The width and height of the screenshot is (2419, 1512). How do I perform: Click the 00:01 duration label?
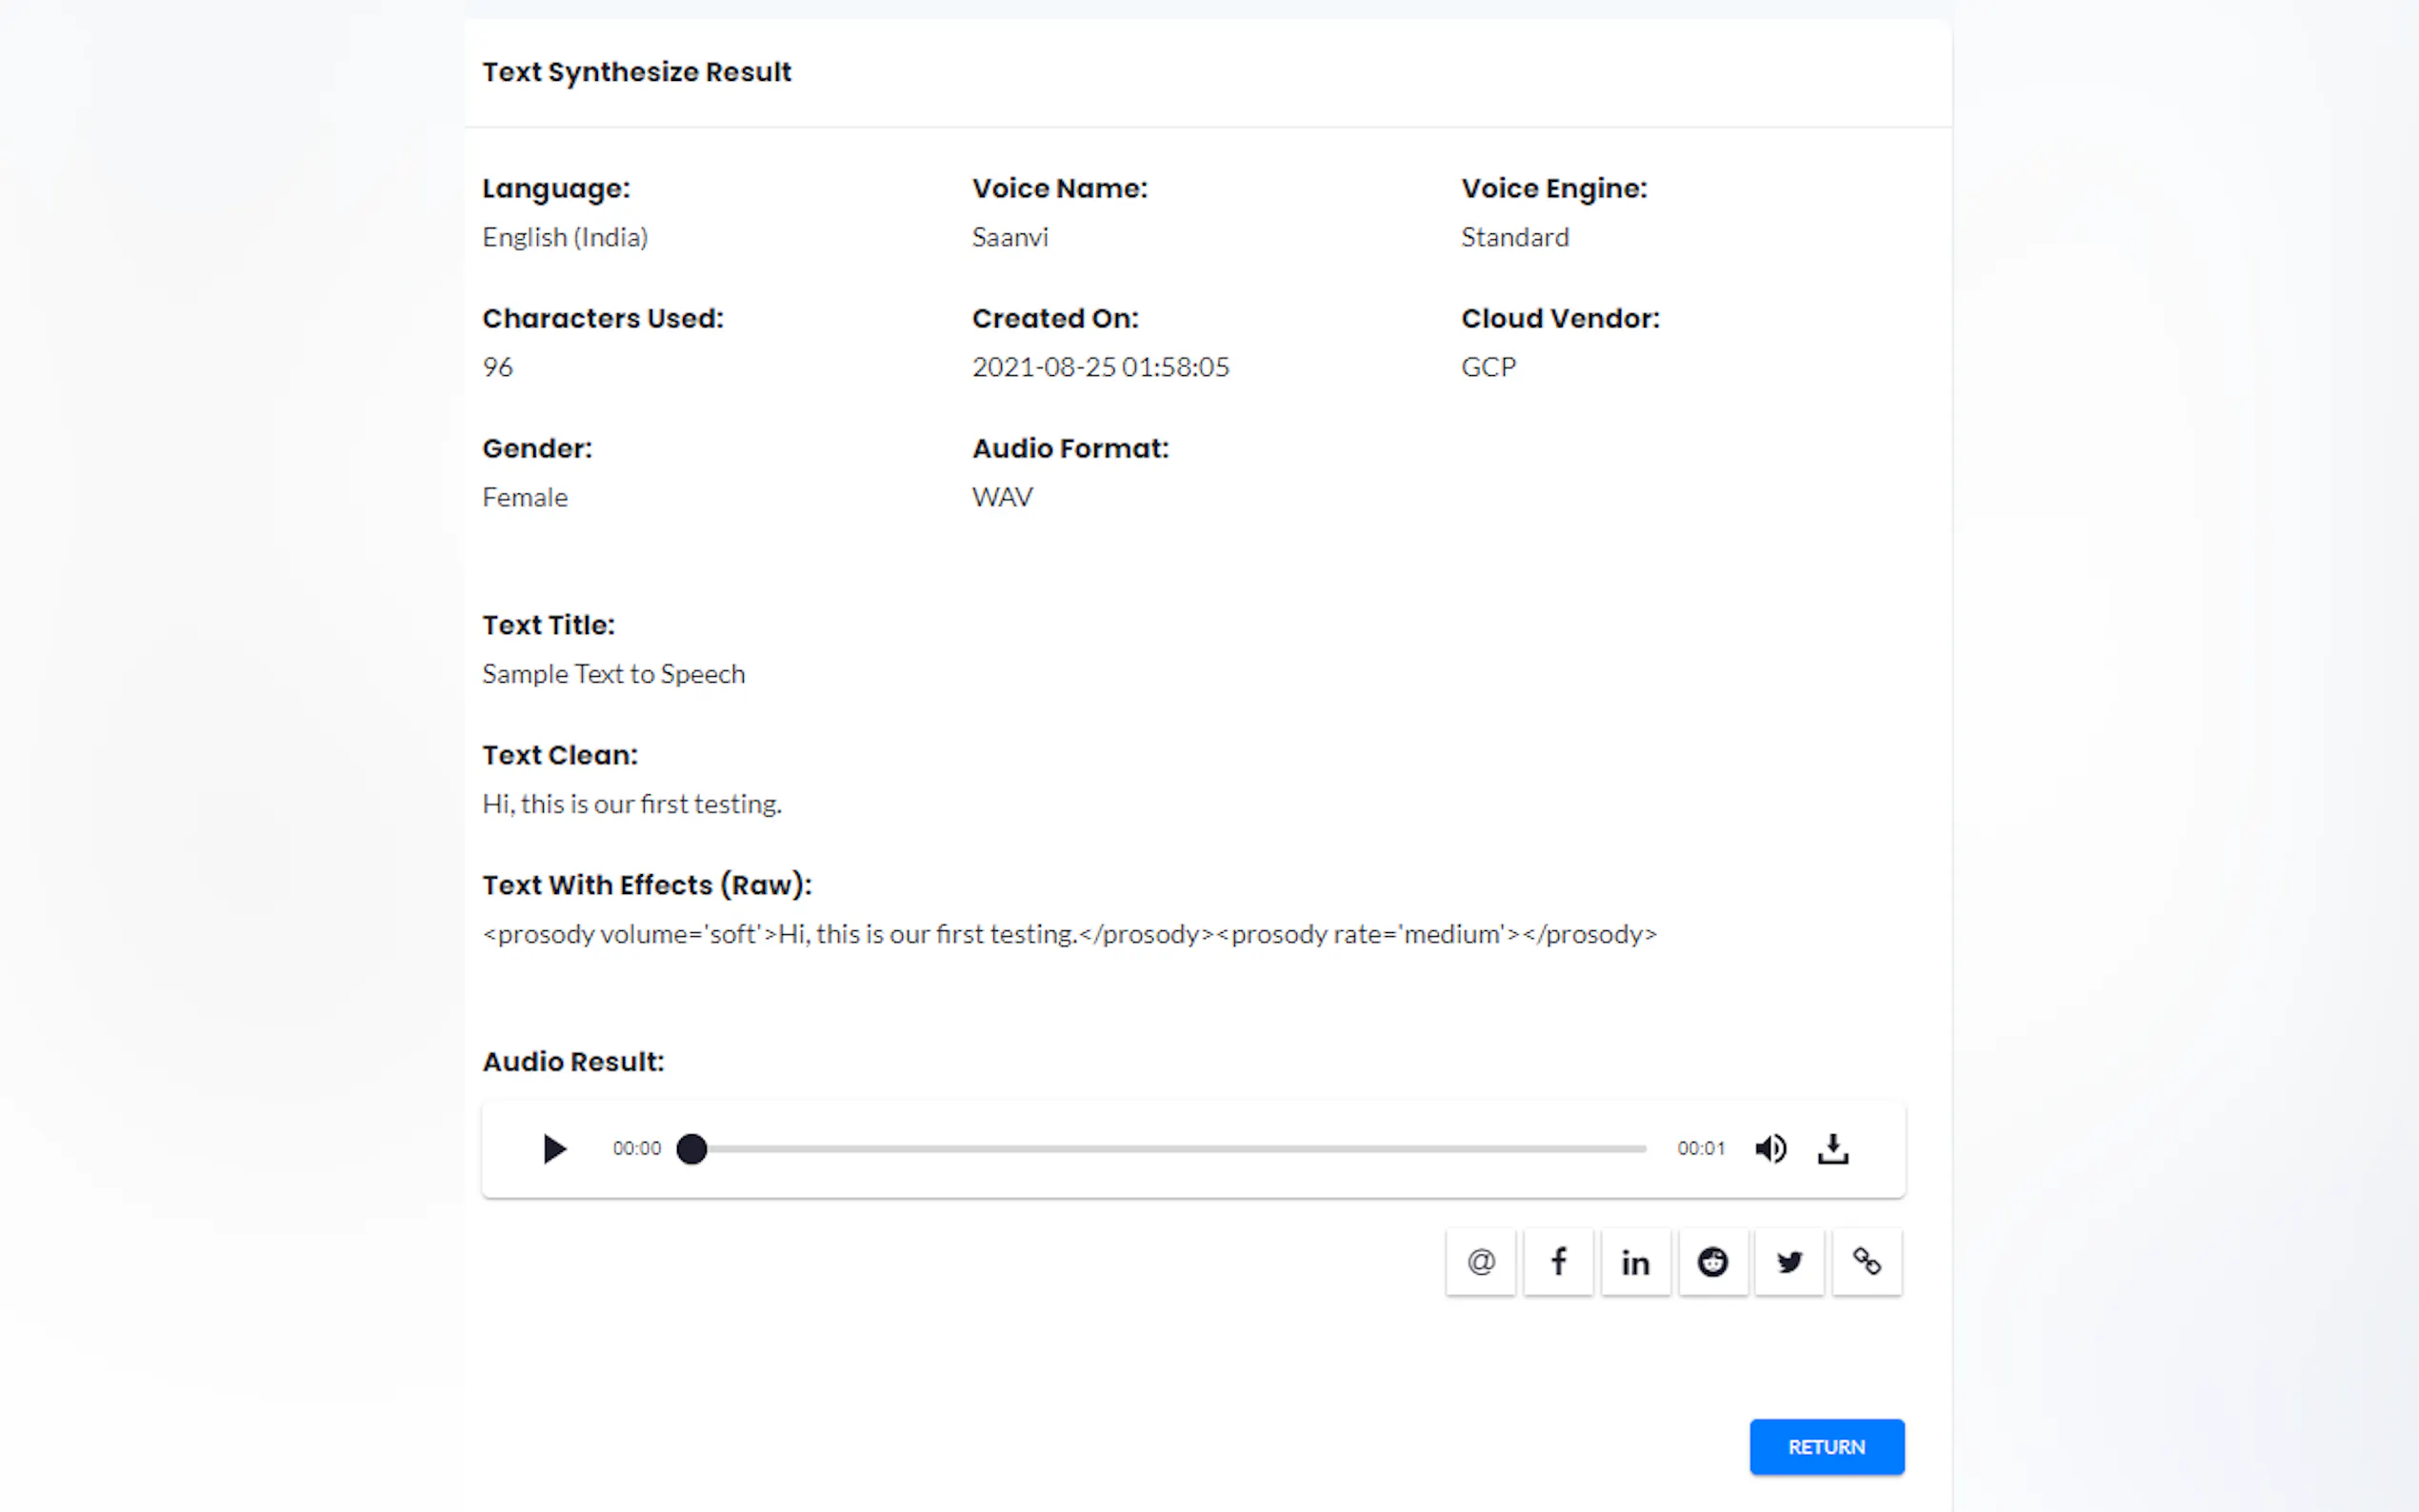pyautogui.click(x=1700, y=1148)
